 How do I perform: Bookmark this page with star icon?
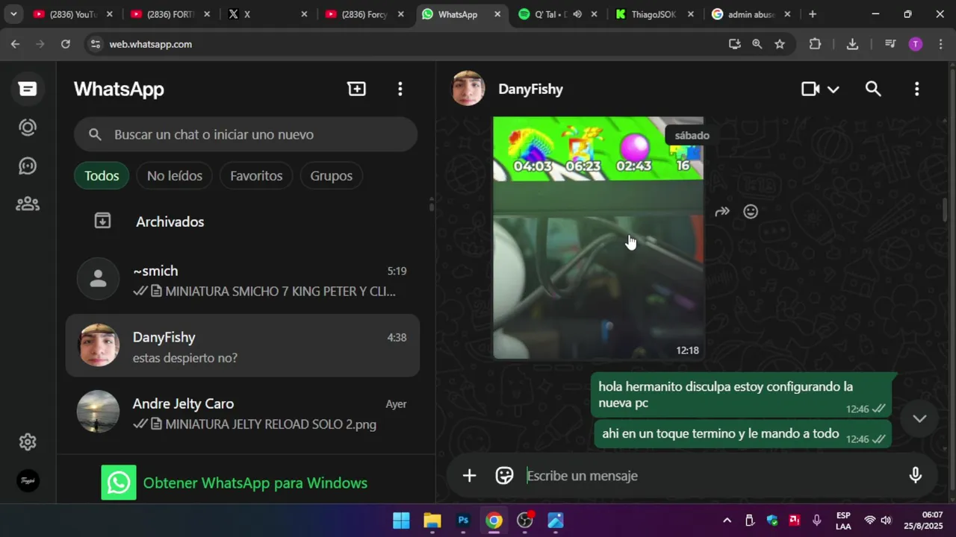tap(780, 44)
